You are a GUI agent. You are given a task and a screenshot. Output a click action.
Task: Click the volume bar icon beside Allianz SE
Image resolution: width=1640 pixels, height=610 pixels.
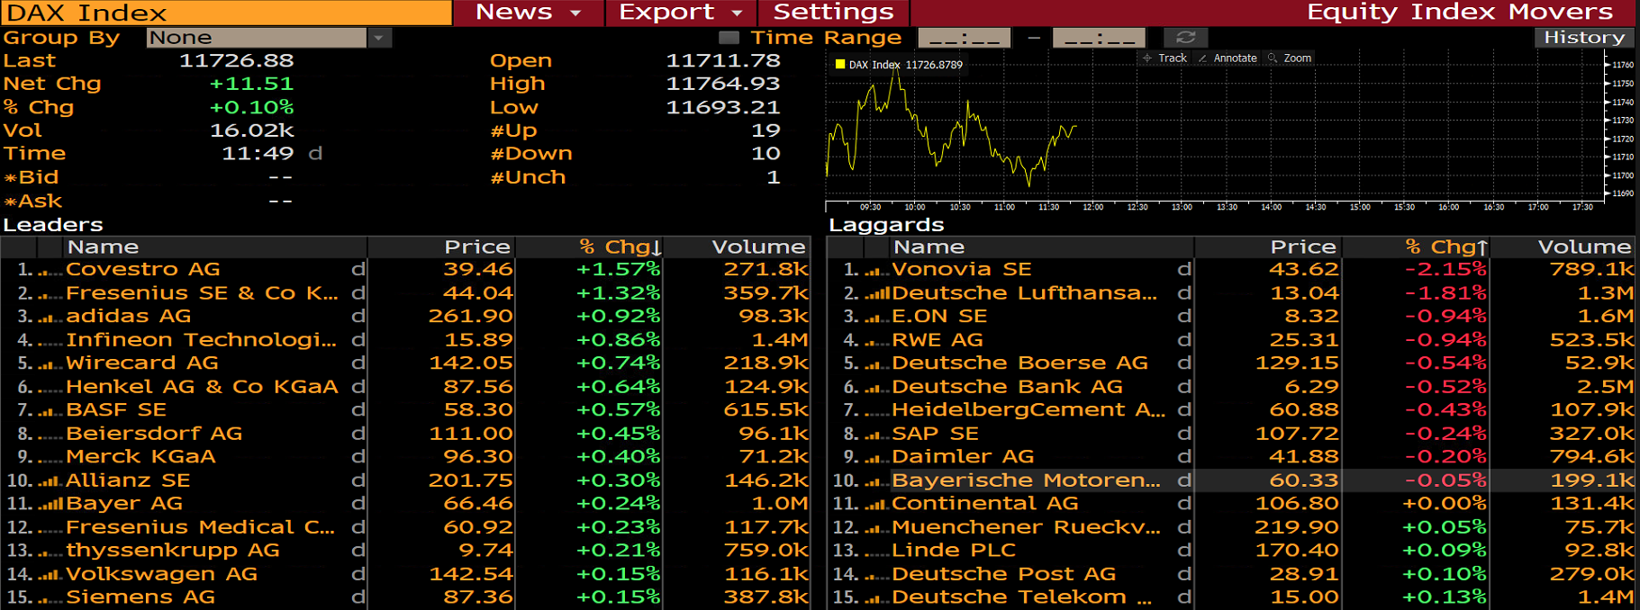(x=50, y=480)
